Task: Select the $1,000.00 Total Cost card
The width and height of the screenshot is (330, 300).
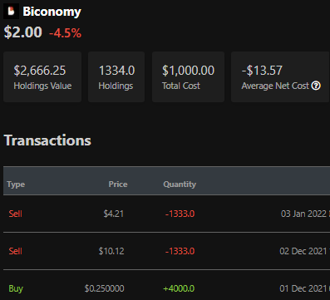Action: [x=188, y=76]
